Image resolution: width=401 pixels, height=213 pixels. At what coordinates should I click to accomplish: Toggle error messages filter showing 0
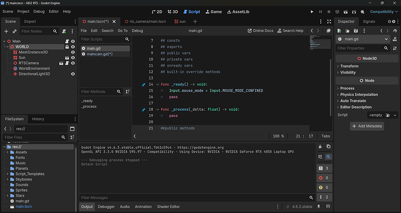[x=324, y=178]
